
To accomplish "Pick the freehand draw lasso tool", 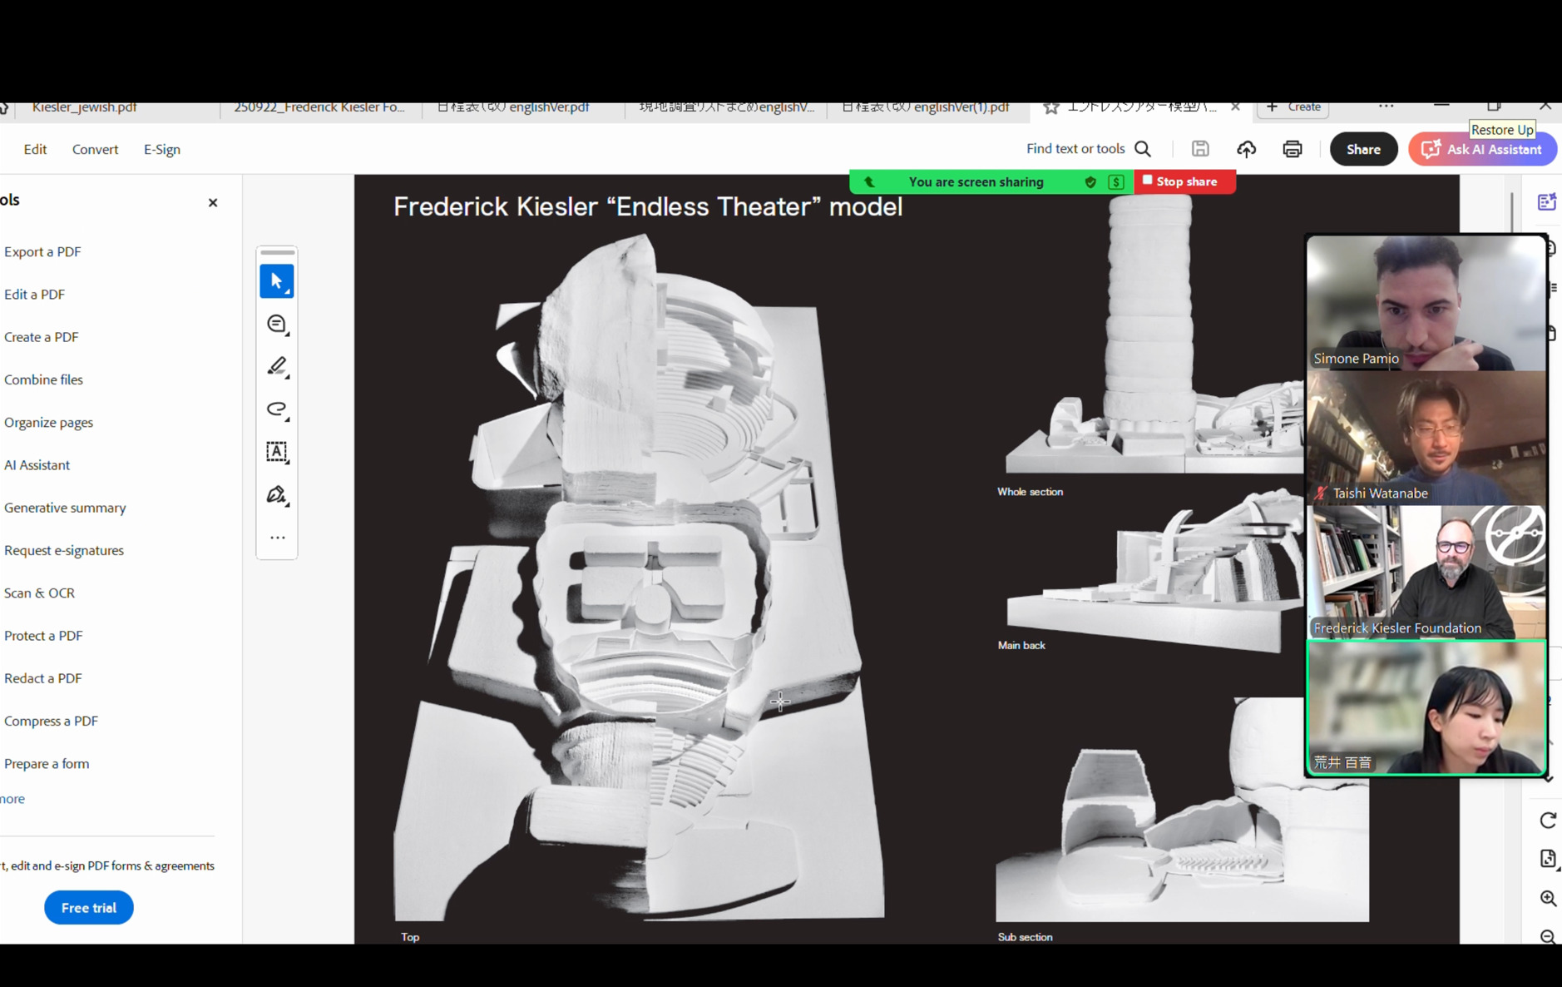I will click(276, 409).
